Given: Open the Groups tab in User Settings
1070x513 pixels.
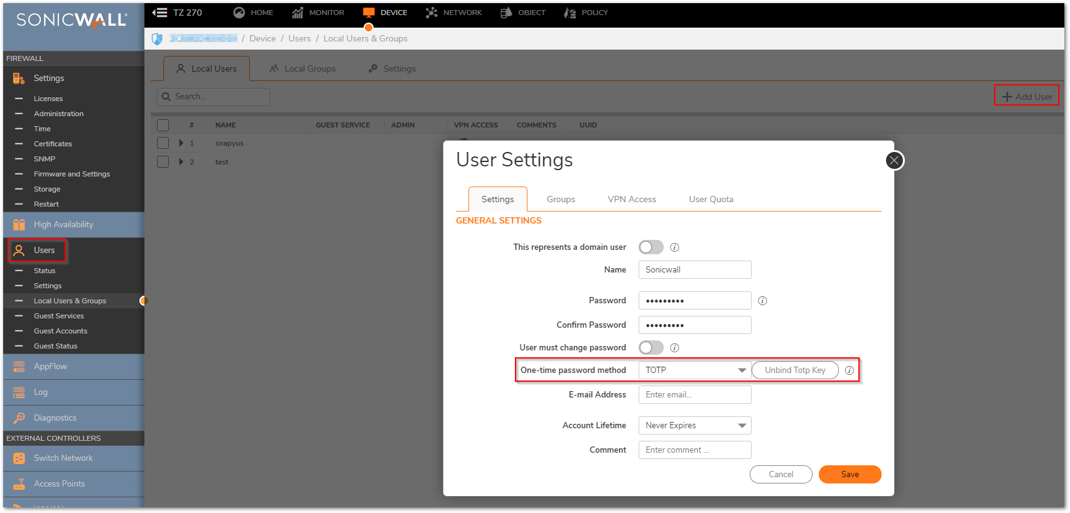Looking at the screenshot, I should [560, 199].
